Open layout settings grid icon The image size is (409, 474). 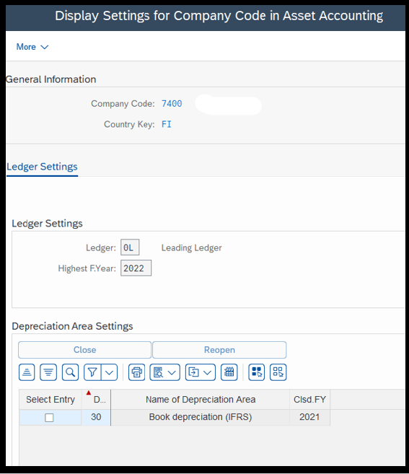229,372
